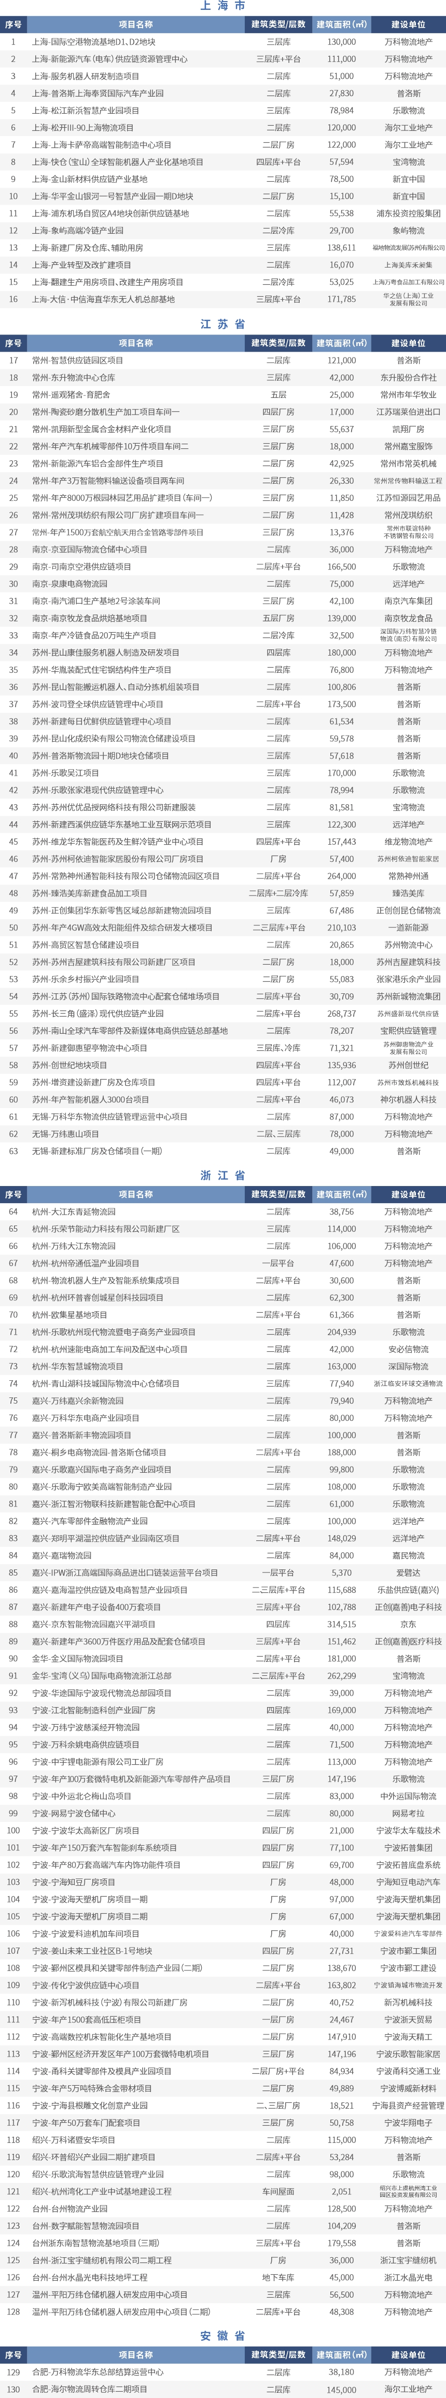
Task: Click project 无锡-新建标准厂房及仓储项目(一期)
Action: point(97,1151)
